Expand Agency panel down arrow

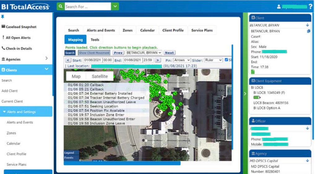(x=307, y=160)
